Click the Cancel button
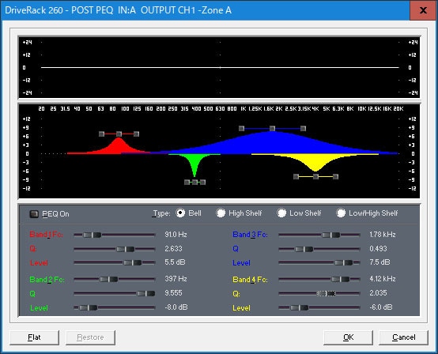Viewport: 438px width, 354px height. (x=404, y=337)
